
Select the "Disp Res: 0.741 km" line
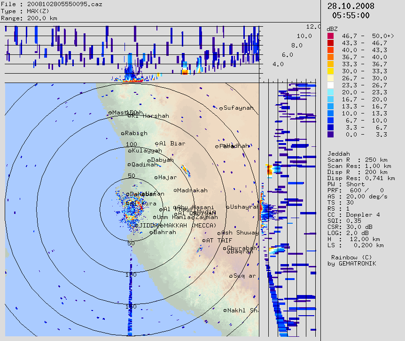[x=361, y=178]
